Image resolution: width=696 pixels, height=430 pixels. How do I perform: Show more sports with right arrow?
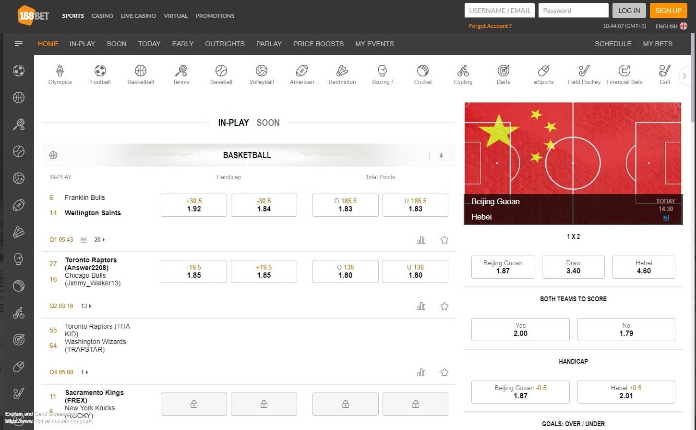point(684,76)
